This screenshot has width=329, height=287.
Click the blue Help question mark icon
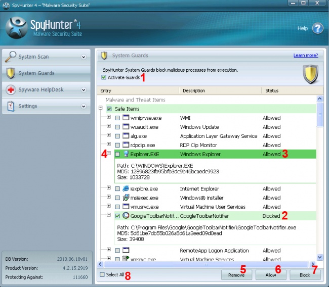[317, 28]
